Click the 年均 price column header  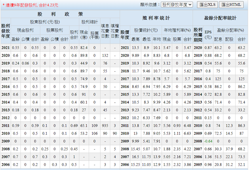point(157,39)
